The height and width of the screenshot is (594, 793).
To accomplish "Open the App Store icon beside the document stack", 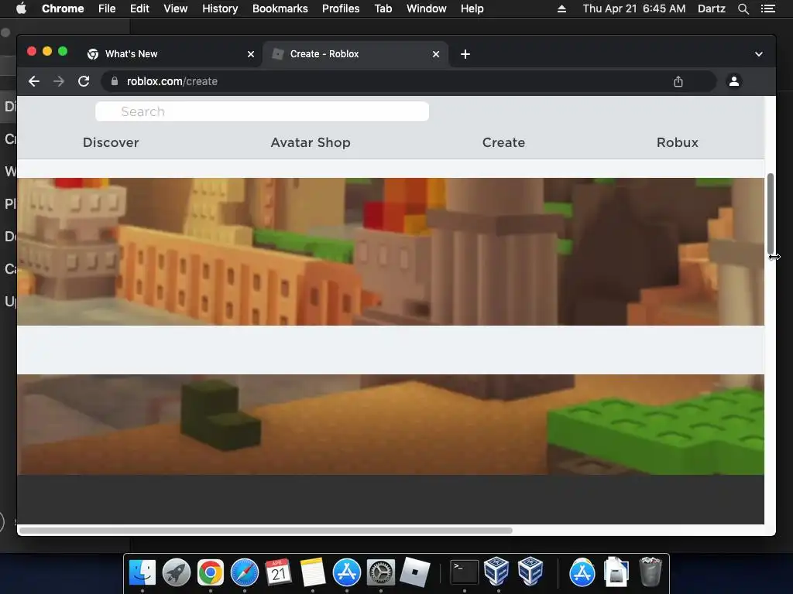I will [582, 572].
